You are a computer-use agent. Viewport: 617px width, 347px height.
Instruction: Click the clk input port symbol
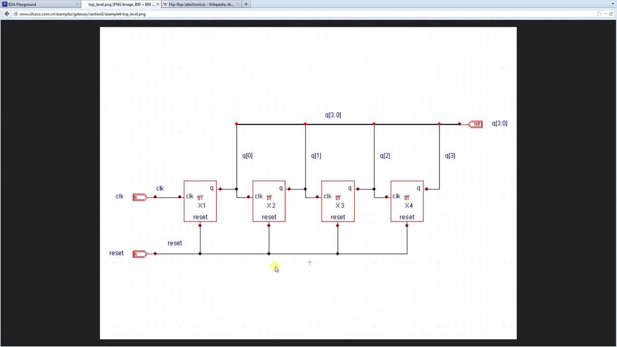pyautogui.click(x=139, y=197)
